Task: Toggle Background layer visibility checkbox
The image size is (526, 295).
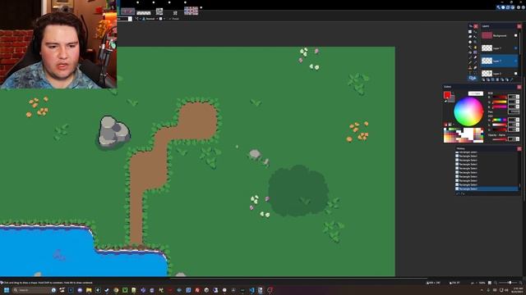Action: click(x=515, y=35)
